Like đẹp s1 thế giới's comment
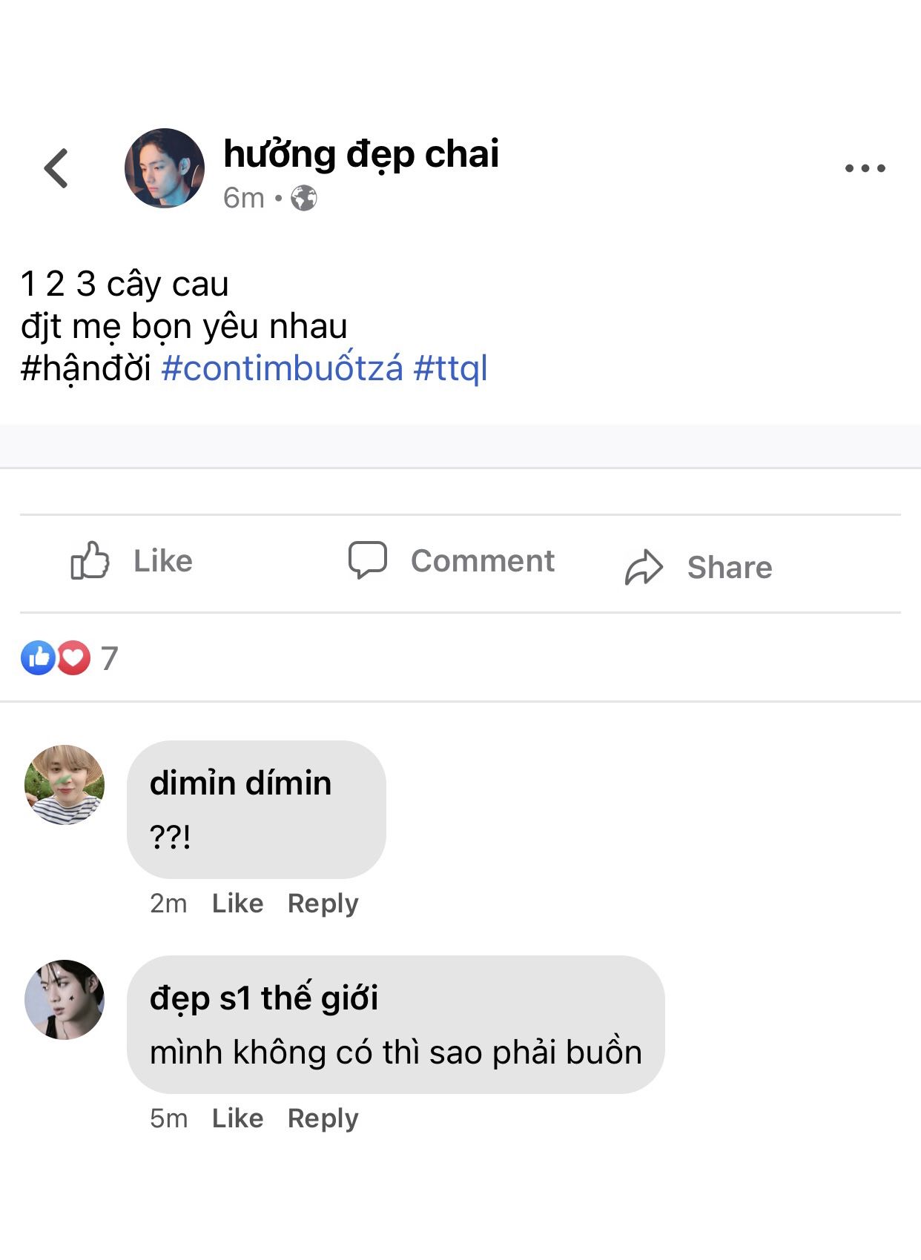This screenshot has height=1260, width=921. point(237,1118)
